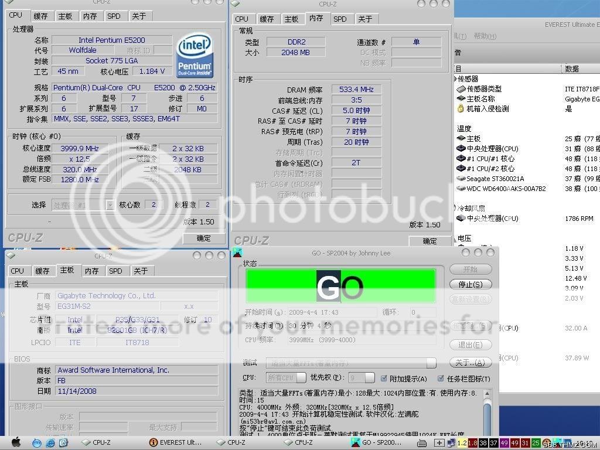Click the 停止(S) stop button in SP2004
Viewport: 600px width, 450px height.
click(x=471, y=284)
